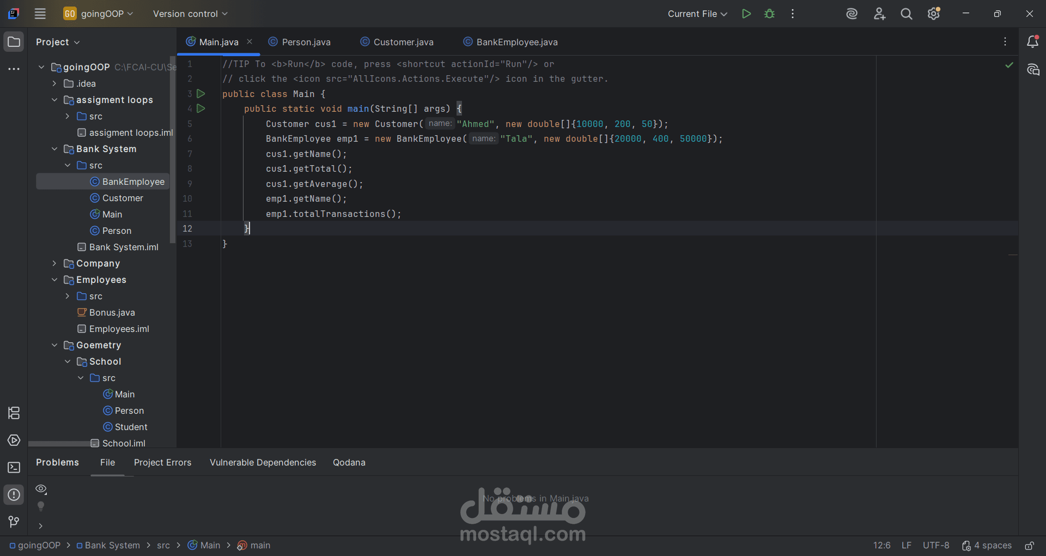Start debugging with the bug icon
This screenshot has height=556, width=1046.
(769, 14)
